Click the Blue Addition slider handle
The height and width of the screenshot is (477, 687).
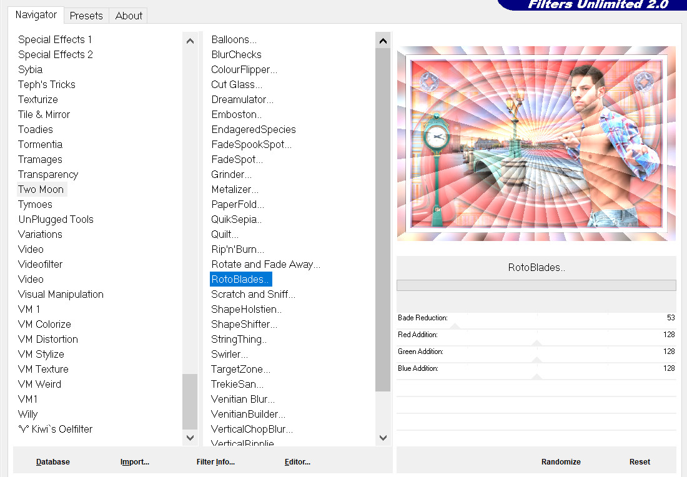point(536,376)
